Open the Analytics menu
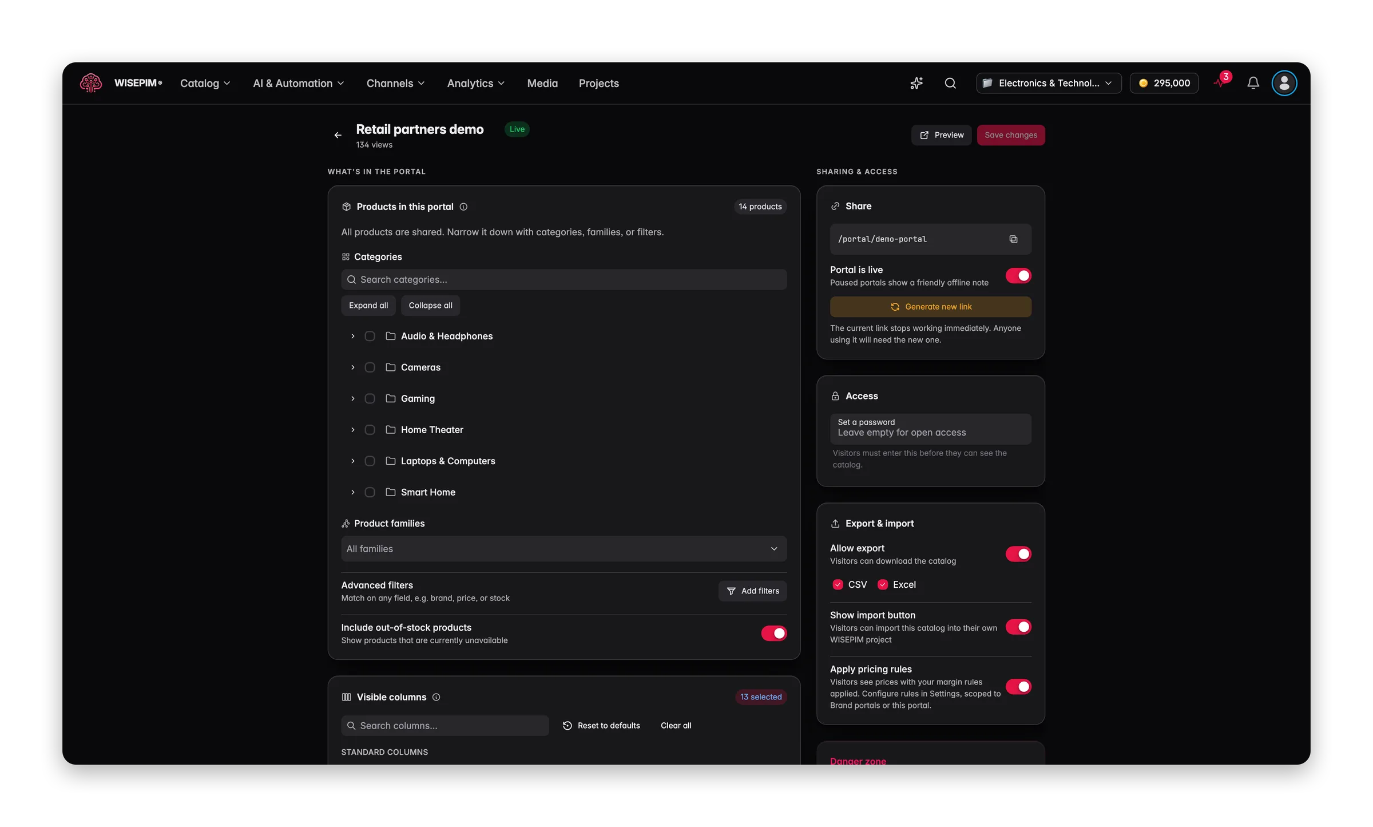 point(475,83)
